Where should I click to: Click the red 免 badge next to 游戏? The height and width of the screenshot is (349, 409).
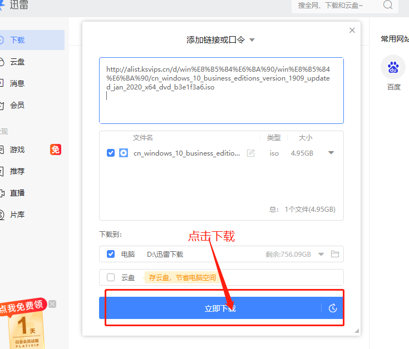pos(56,149)
